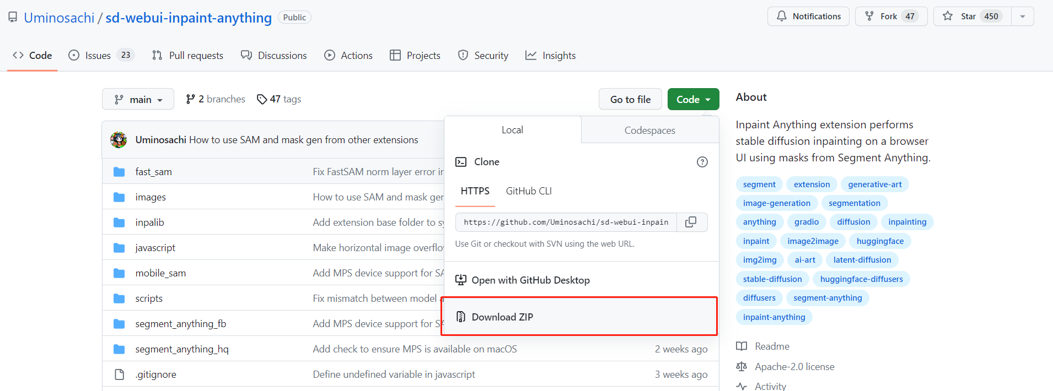Click the javascript folder icon

pos(119,248)
